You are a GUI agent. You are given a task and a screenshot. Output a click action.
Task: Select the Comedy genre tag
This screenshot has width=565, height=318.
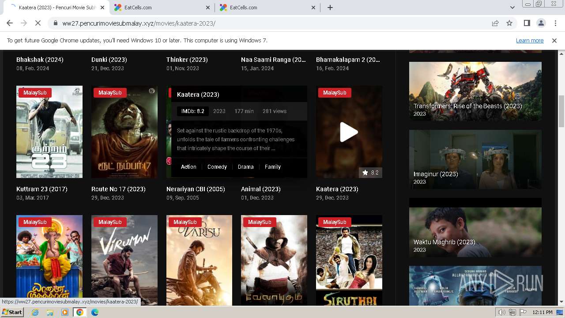(x=217, y=167)
